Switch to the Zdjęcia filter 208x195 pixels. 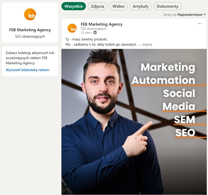[x=97, y=6]
